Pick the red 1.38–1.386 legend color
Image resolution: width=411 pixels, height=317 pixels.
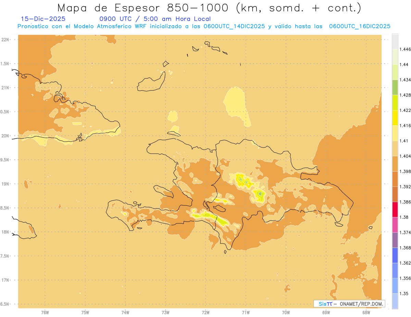pos(395,209)
